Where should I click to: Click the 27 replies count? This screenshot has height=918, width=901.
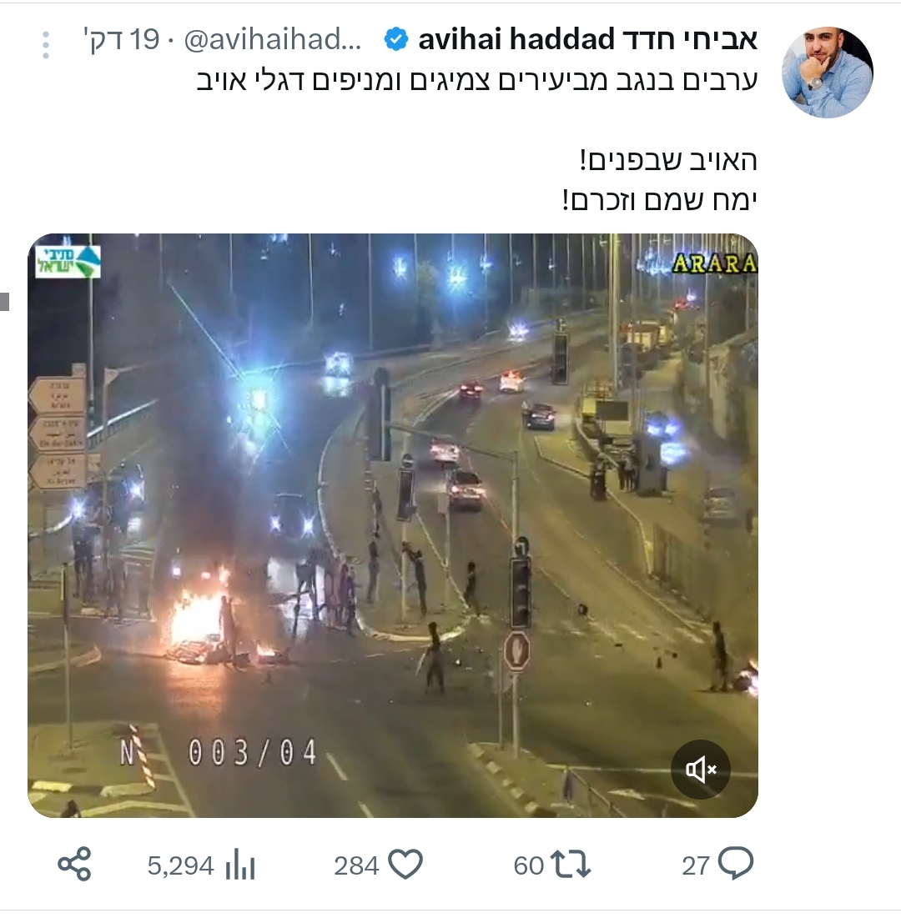click(x=696, y=866)
